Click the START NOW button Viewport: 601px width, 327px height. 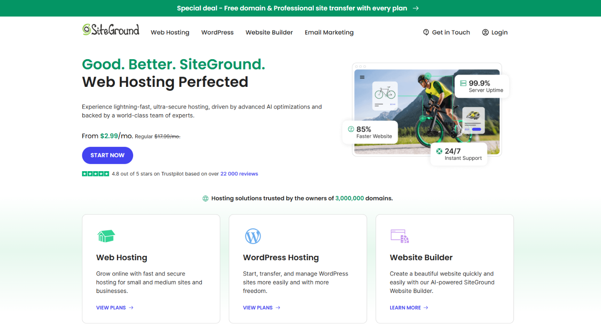108,155
